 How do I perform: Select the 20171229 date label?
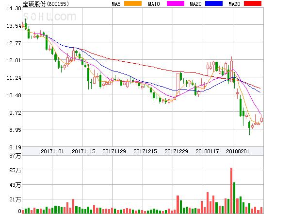(x=176, y=151)
